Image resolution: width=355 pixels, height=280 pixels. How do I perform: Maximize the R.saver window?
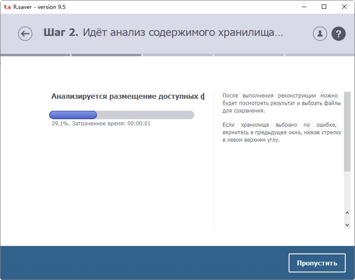coord(324,7)
